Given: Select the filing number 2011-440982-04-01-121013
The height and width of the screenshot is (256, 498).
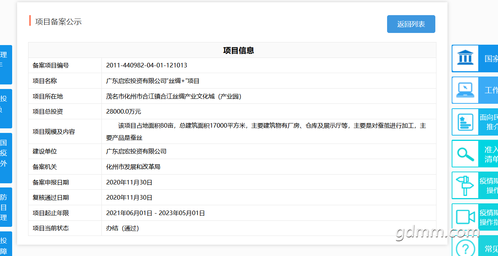Looking at the screenshot, I should (x=147, y=66).
